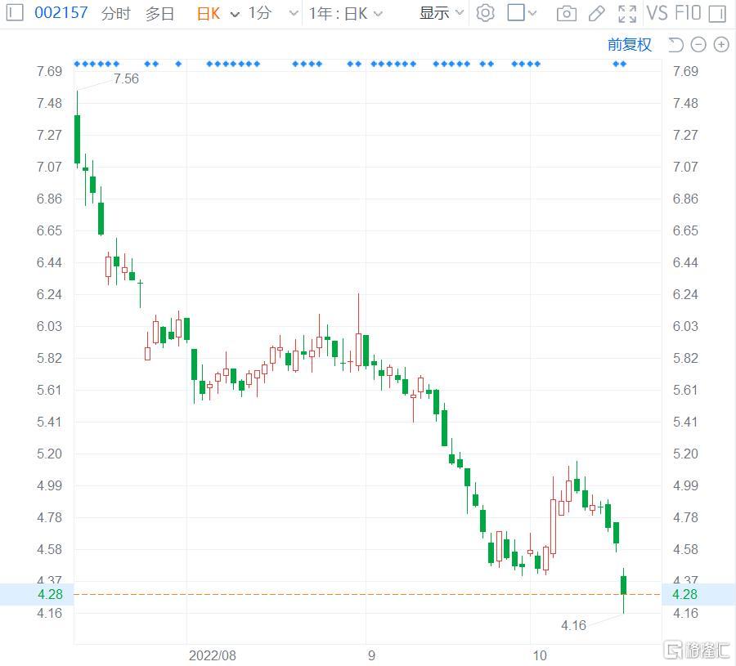Click the highlighted 4.28 price on right axis

[x=684, y=594]
